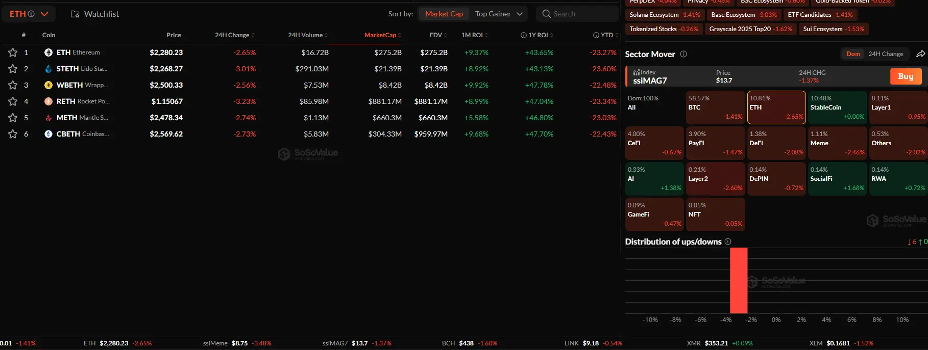Open the Top Gainer sort dropdown
The height and width of the screenshot is (350, 928).
coord(499,14)
